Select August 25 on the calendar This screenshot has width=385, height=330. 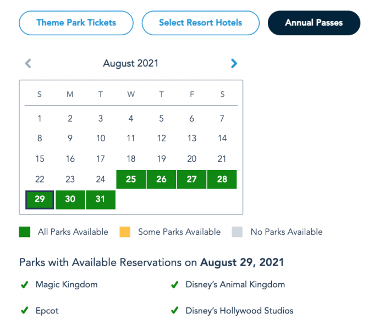pyautogui.click(x=131, y=179)
